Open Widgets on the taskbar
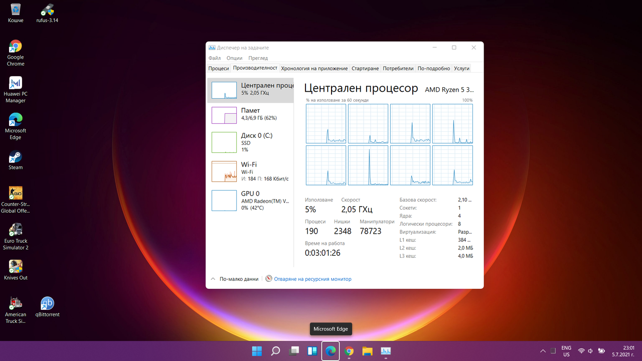Image resolution: width=642 pixels, height=361 pixels. (312, 351)
